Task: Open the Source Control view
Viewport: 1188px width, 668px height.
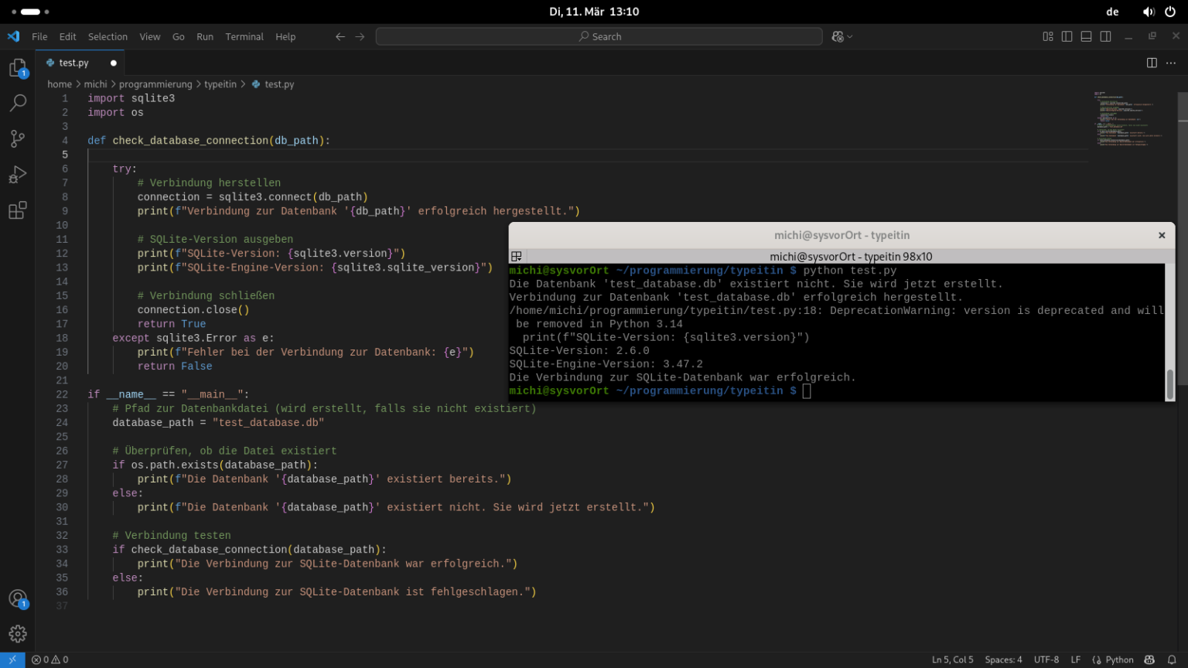Action: 17,138
